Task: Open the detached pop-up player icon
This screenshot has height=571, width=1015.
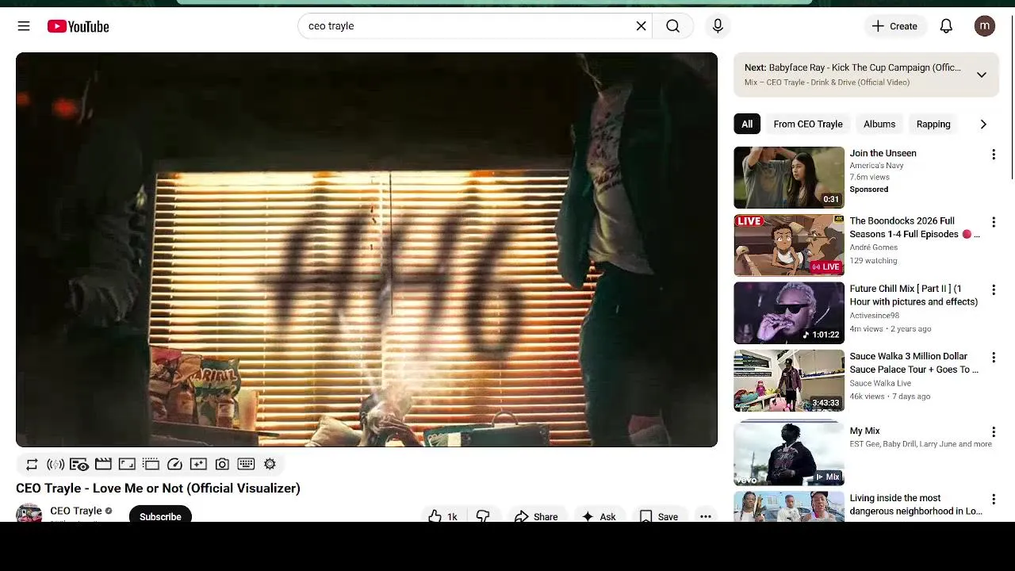Action: coord(151,464)
